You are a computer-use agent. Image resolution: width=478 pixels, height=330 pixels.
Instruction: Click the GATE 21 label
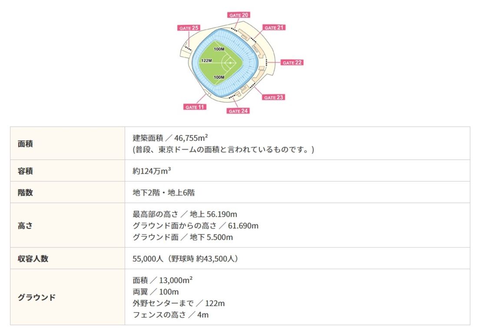click(x=274, y=27)
